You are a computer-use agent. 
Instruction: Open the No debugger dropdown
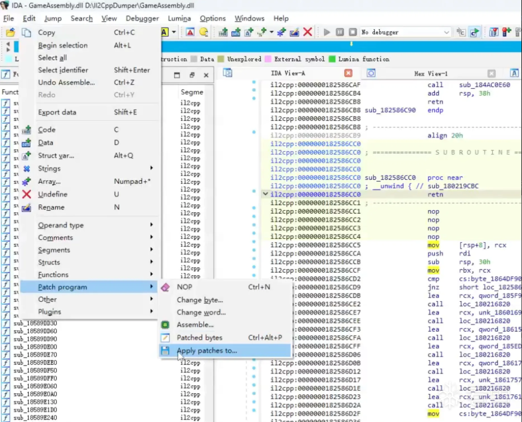448,33
